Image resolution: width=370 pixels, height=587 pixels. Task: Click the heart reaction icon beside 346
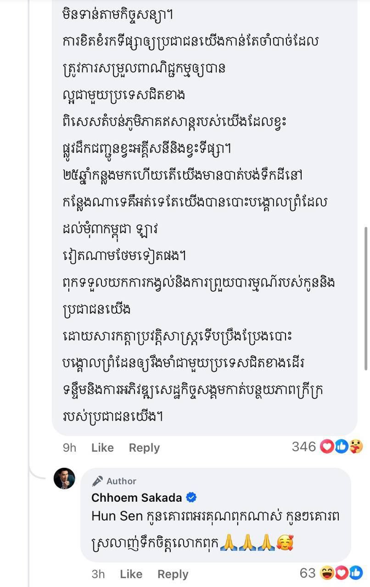[326, 446]
